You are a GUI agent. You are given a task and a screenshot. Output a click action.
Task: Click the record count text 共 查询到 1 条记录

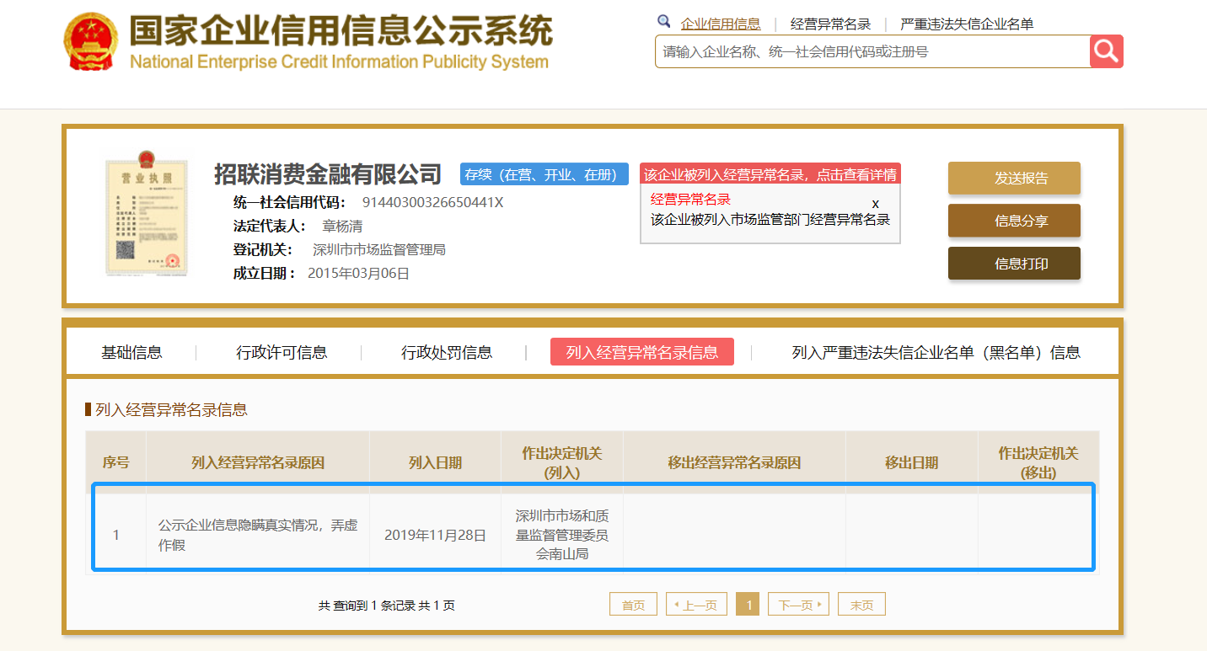coord(367,606)
